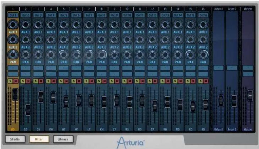Click the PAN knob on channel 1
Image resolution: width=259 pixels, height=149 pixels.
(13, 55)
